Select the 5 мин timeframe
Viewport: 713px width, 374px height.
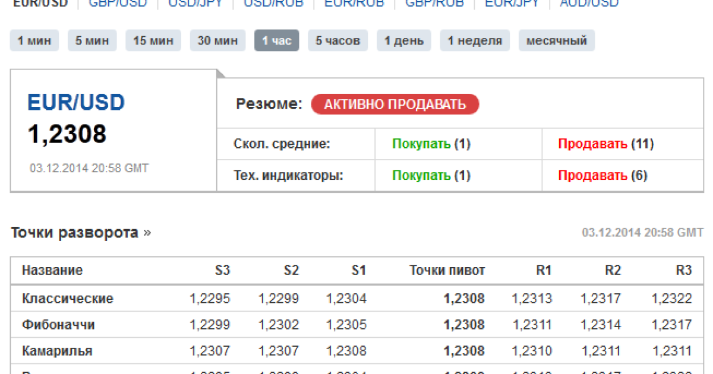click(x=92, y=40)
